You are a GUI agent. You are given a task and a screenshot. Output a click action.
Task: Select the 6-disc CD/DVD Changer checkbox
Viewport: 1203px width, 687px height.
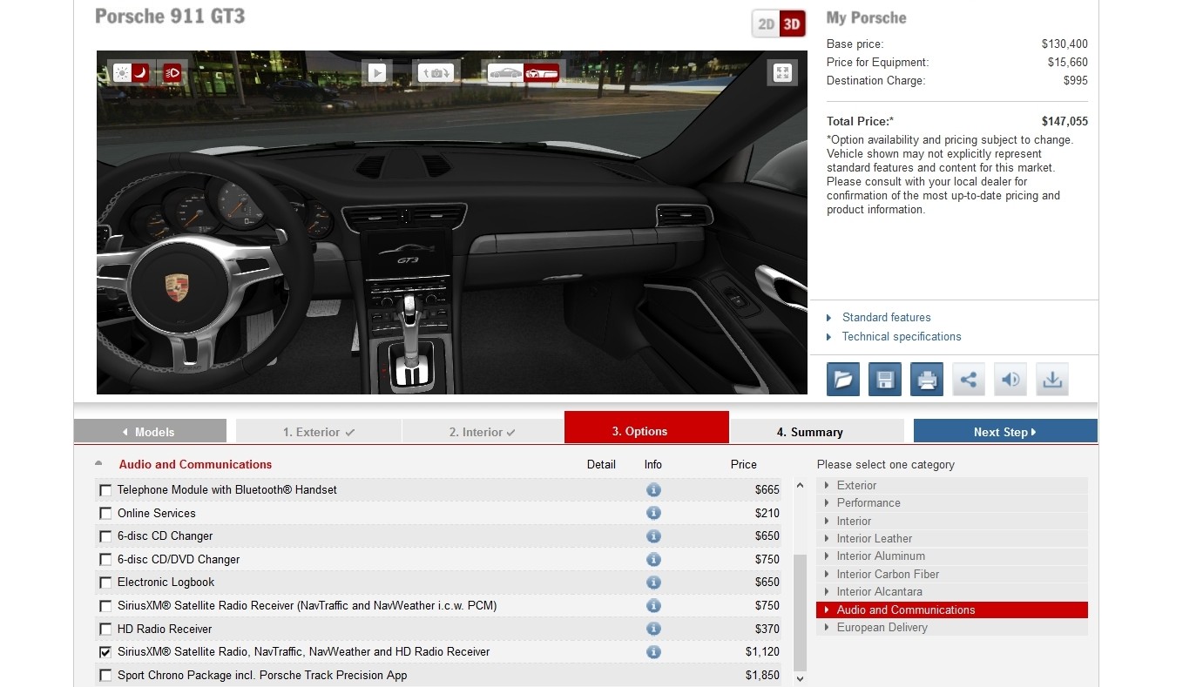[x=105, y=559]
